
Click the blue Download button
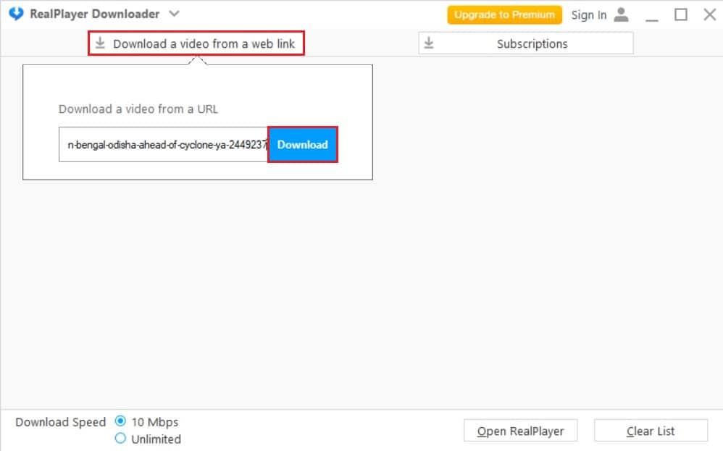tap(303, 145)
